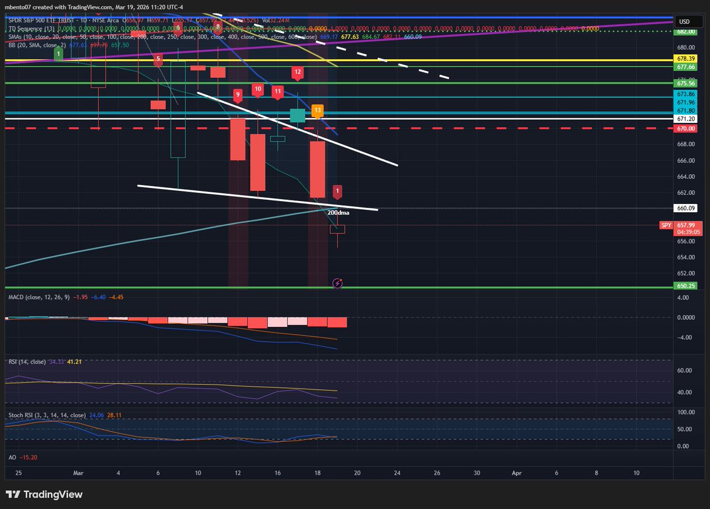
Task: Click the Apr label on date axis
Action: (517, 473)
